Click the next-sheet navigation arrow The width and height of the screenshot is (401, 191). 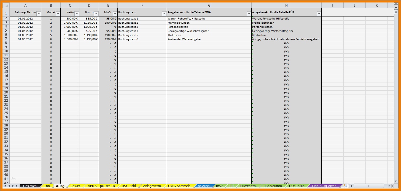point(14,186)
